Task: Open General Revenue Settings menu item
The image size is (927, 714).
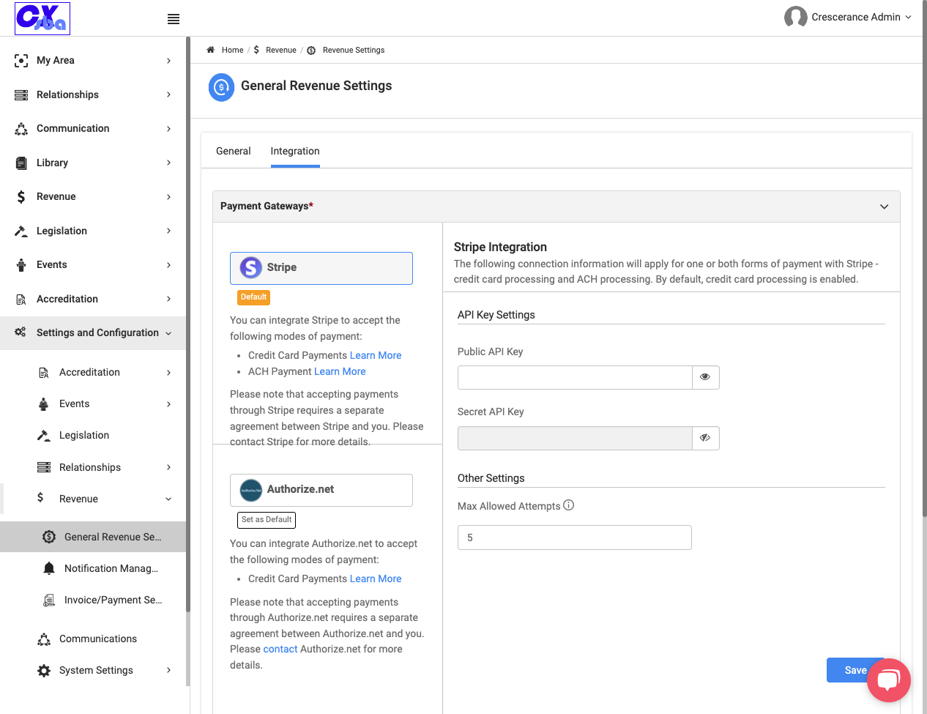Action: pos(93,537)
